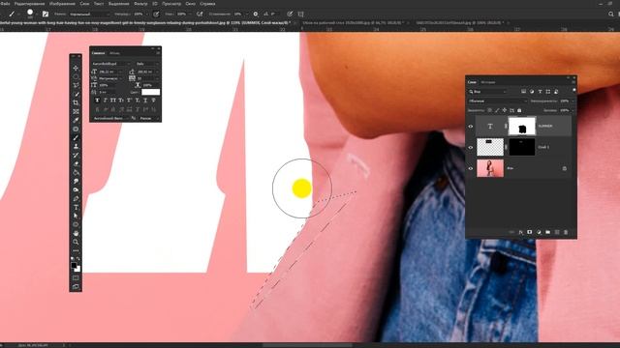Open Character panel options menu

pos(158,53)
